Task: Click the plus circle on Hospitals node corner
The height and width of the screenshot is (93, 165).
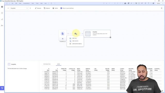Action: click(x=110, y=37)
